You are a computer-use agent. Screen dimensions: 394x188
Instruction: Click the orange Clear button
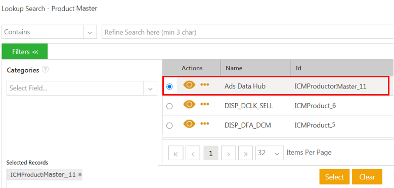(x=367, y=177)
